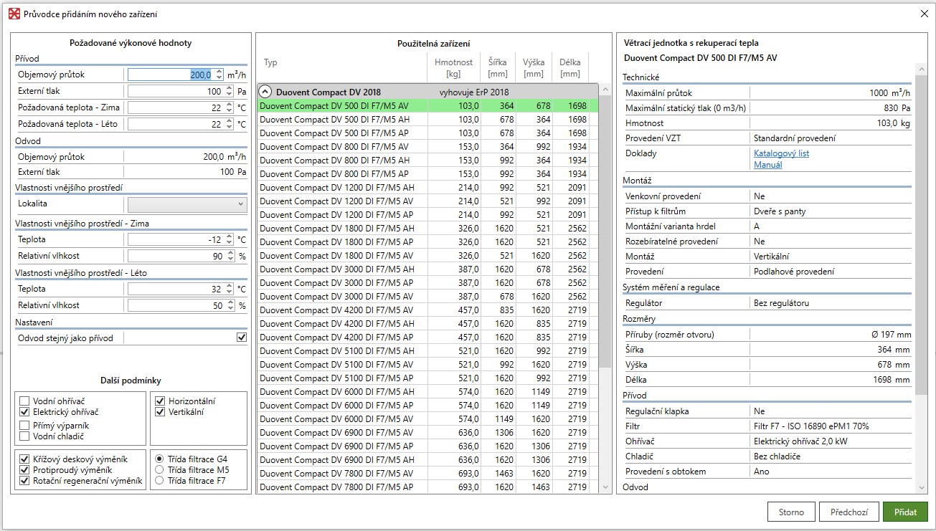Select Duovent Compact DV 500 DI F7/M5 AP
This screenshot has height=531, width=936.
point(427,133)
